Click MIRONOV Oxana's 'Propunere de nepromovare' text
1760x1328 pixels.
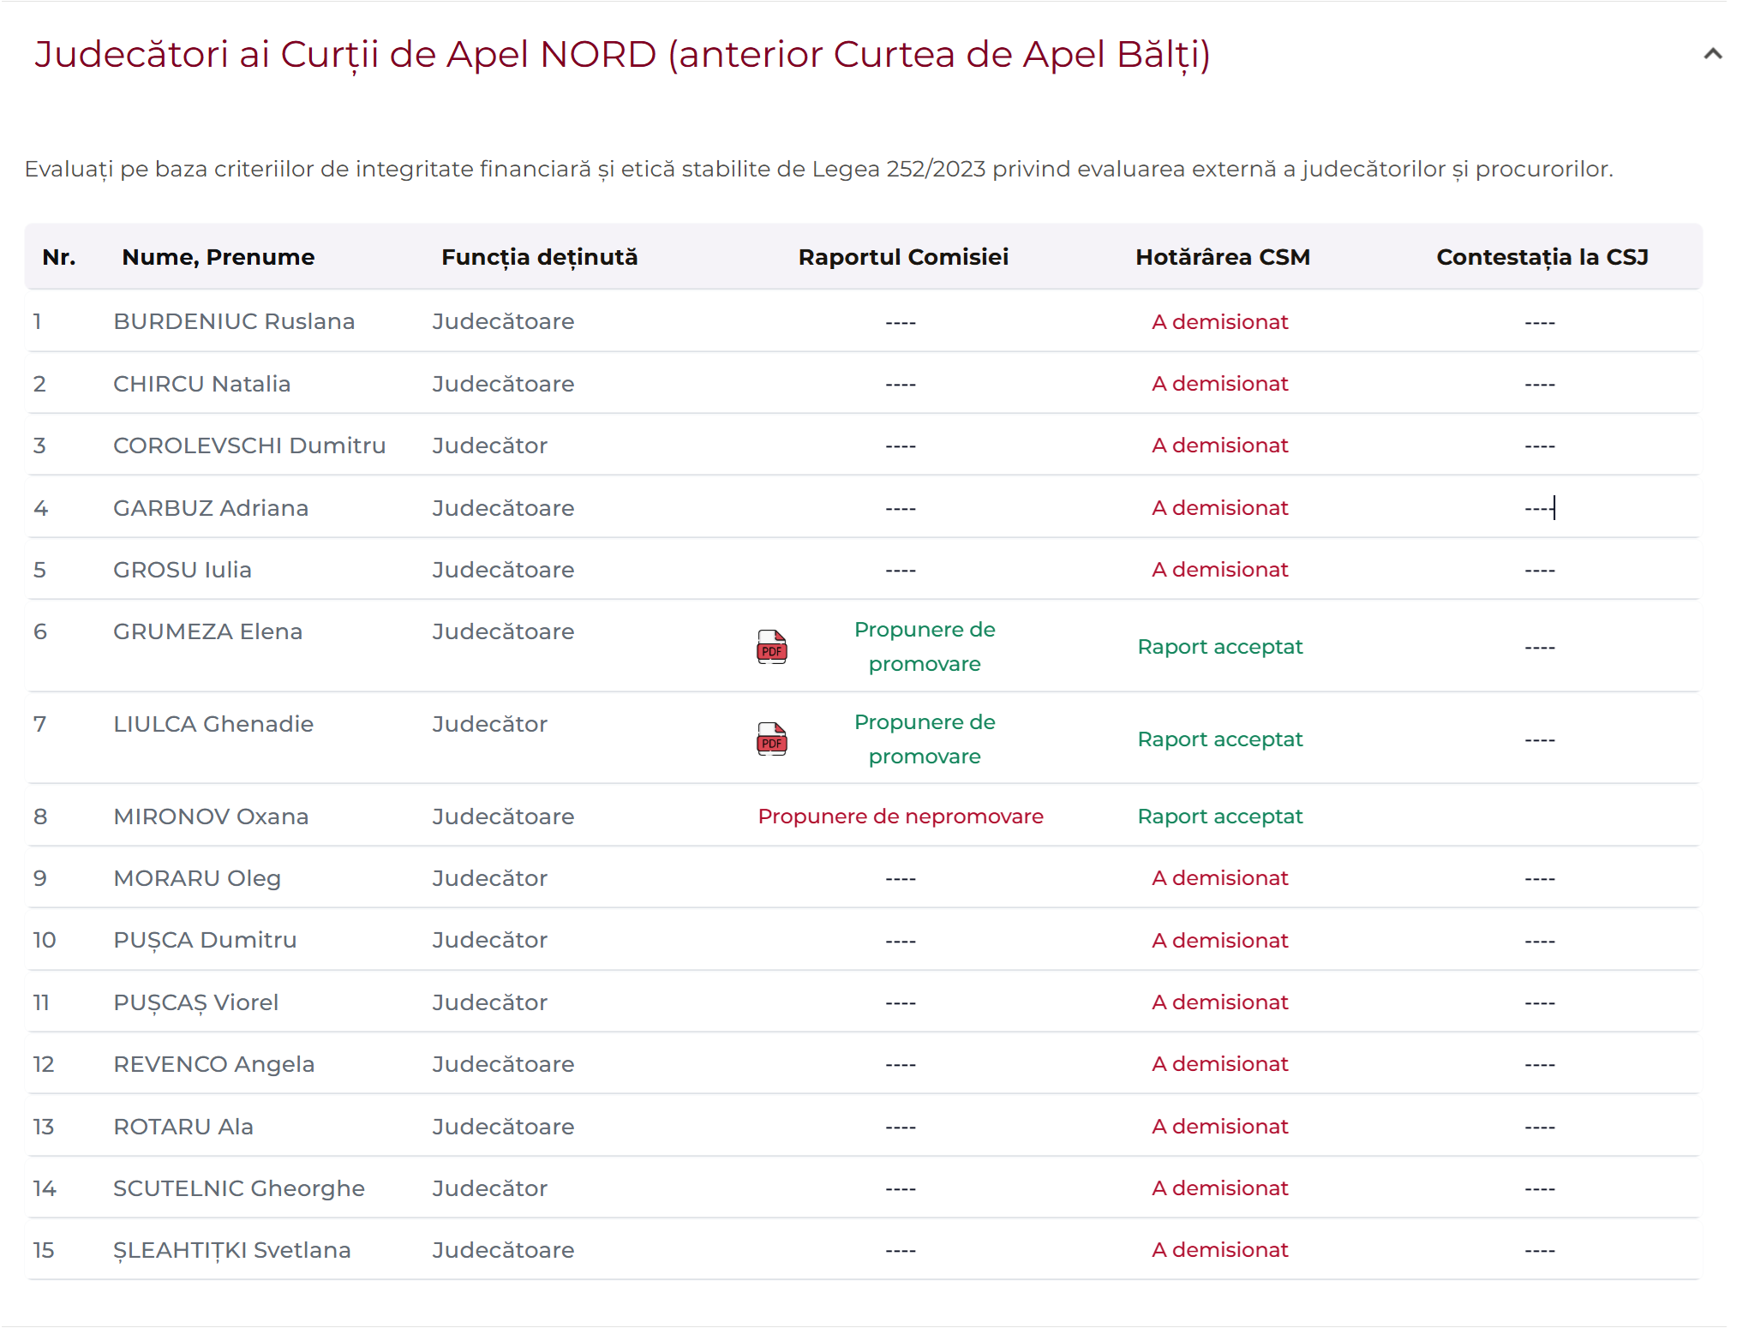pos(900,817)
